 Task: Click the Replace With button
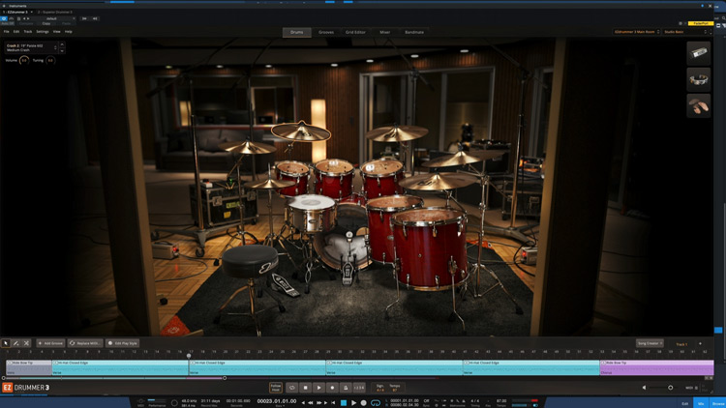click(85, 343)
